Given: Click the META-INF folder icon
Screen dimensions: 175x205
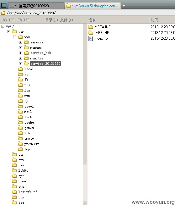Looking at the screenshot, I should tap(91, 27).
